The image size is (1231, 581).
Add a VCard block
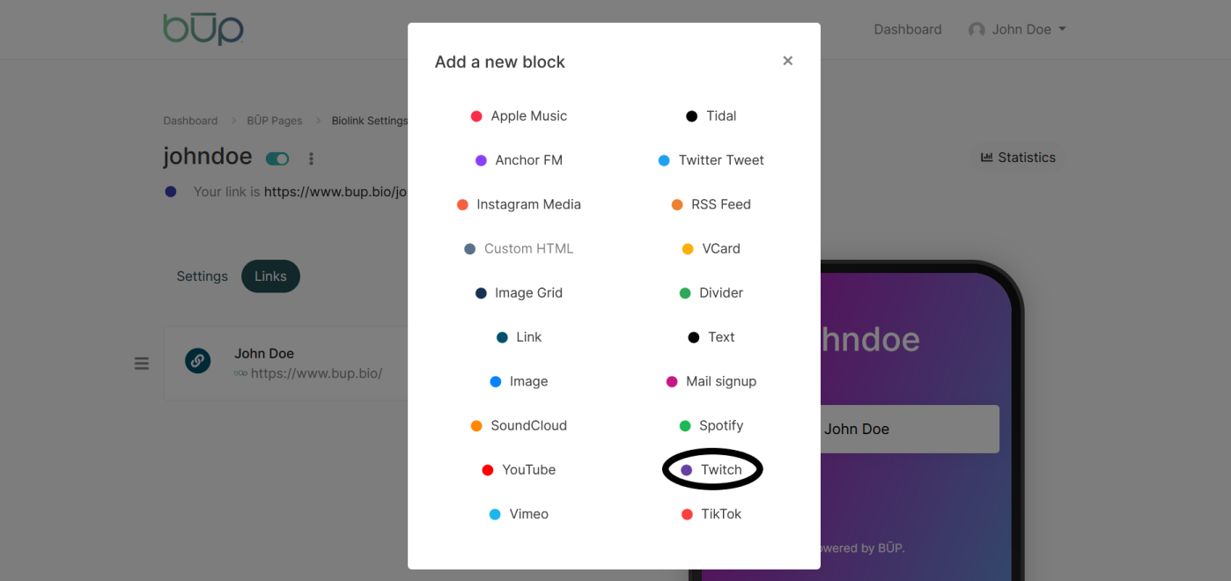pyautogui.click(x=711, y=248)
